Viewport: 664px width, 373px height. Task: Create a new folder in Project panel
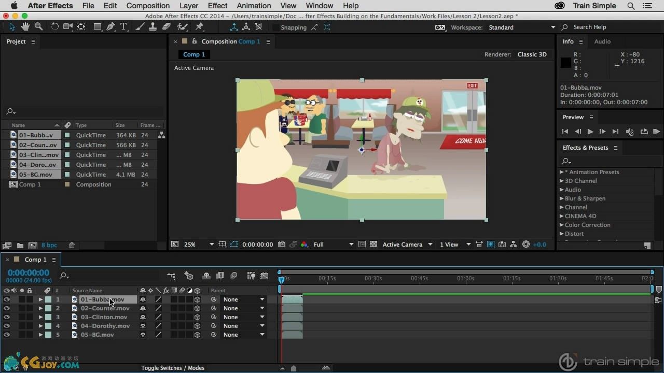pos(20,246)
